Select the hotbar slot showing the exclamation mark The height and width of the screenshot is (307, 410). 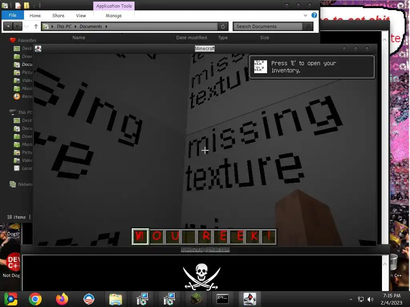[269, 237]
